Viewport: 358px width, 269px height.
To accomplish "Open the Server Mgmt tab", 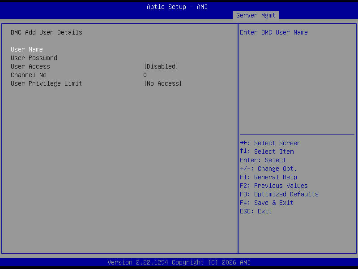I will (x=256, y=15).
